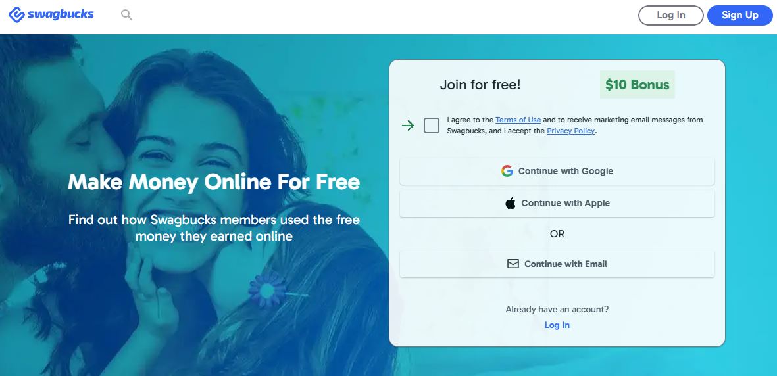This screenshot has height=376, width=777.
Task: Click the Join for free! heading
Action: coord(480,85)
